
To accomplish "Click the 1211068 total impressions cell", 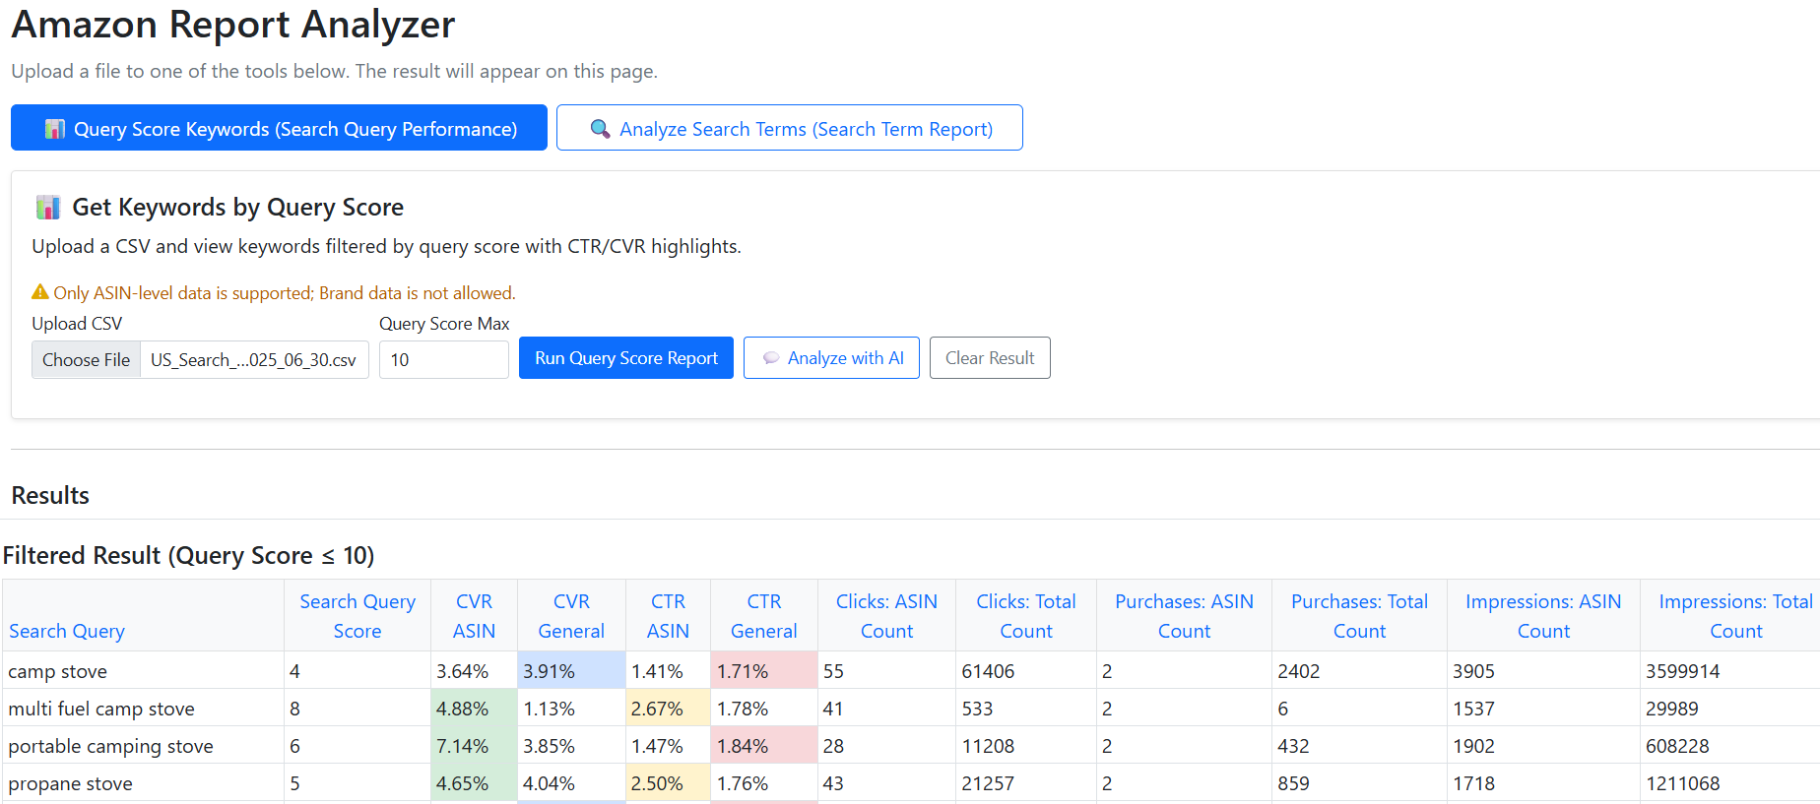I will 1729,783.
